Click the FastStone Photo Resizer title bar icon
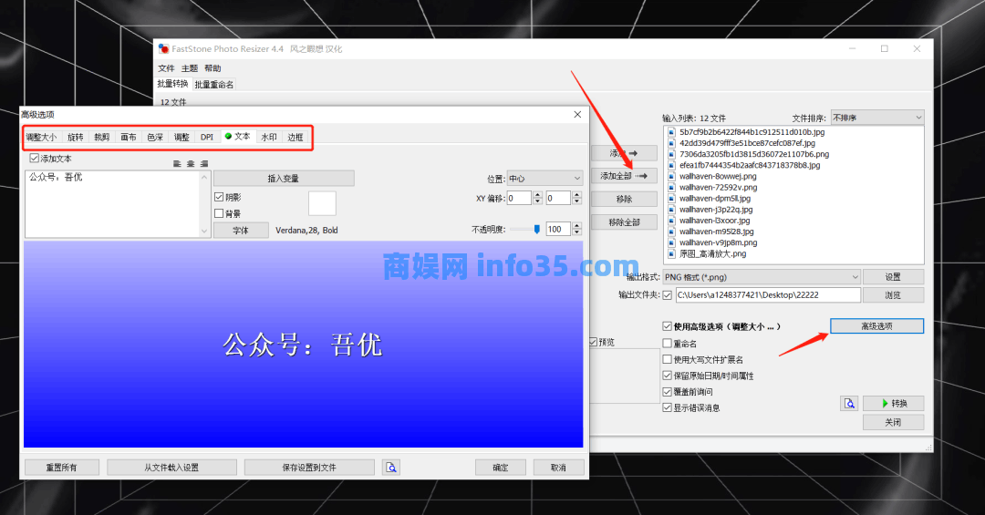This screenshot has width=985, height=515. pos(163,48)
